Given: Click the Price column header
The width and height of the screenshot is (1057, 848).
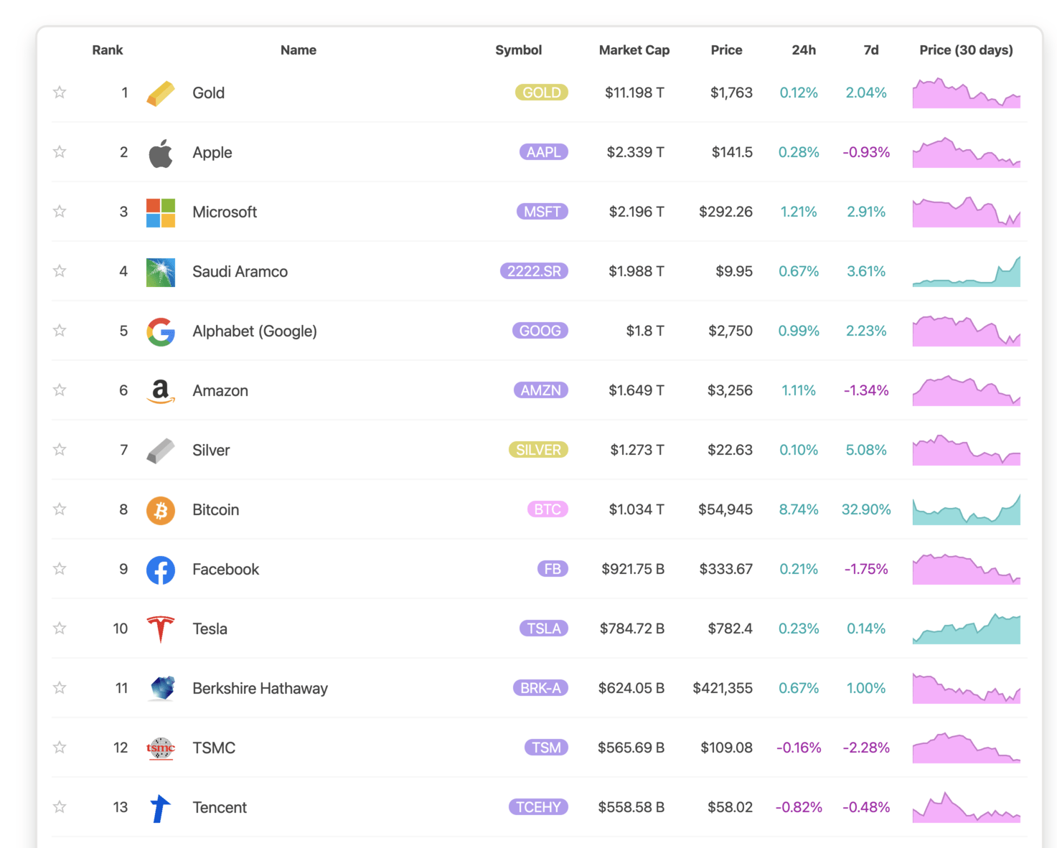Looking at the screenshot, I should [726, 50].
